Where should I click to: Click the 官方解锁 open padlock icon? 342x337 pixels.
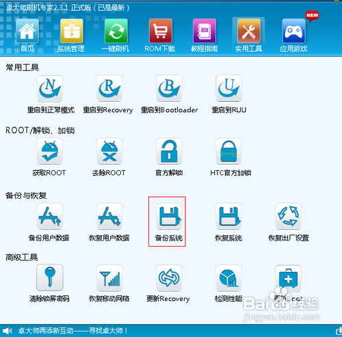click(169, 151)
